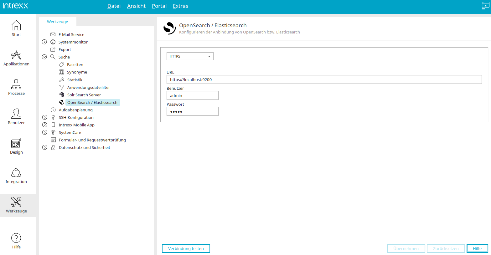
Task: Open the Portal menu
Action: 159,6
